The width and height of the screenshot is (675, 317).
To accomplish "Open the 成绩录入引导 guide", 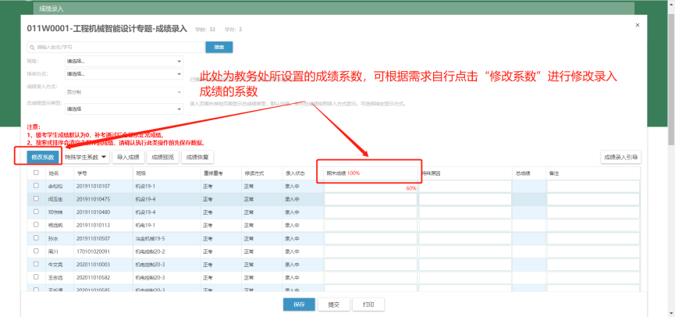I will coord(620,157).
